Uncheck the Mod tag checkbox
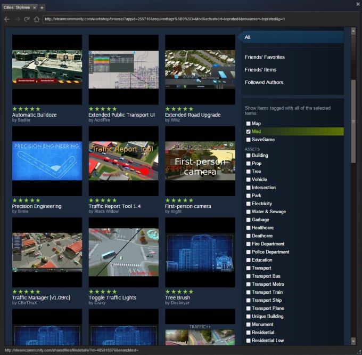The width and height of the screenshot is (362, 355). coord(248,132)
